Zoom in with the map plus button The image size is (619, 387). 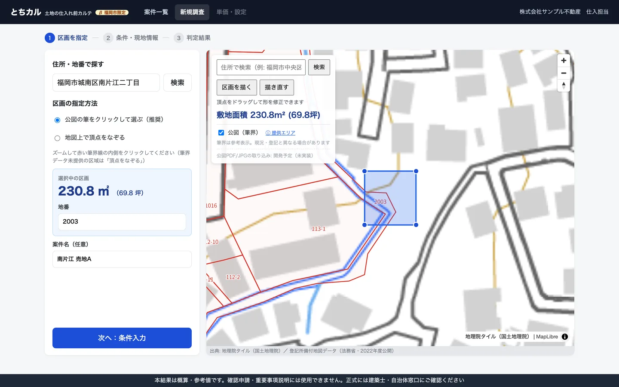coord(564,61)
